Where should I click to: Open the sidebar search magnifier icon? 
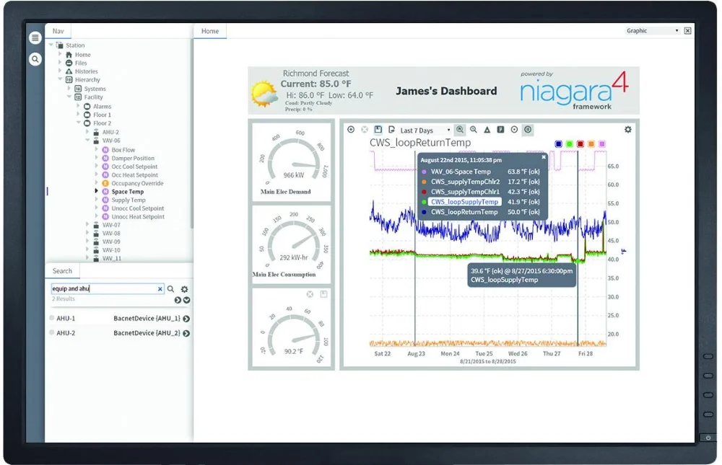[x=35, y=59]
